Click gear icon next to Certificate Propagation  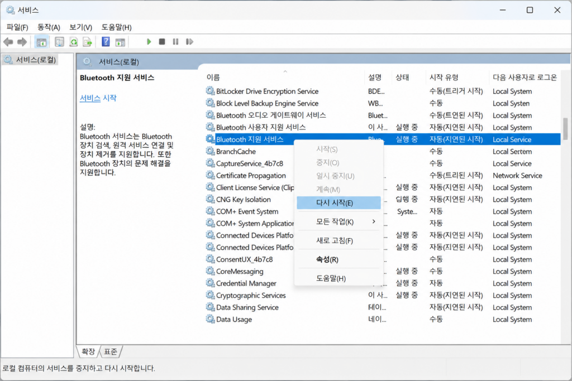tap(210, 175)
